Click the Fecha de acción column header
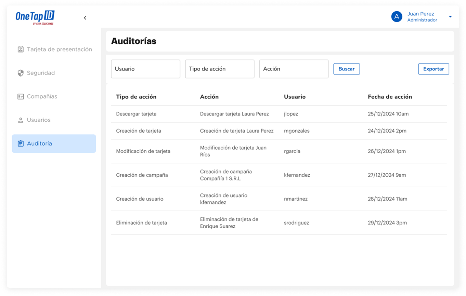This screenshot has height=296, width=466. 390,97
